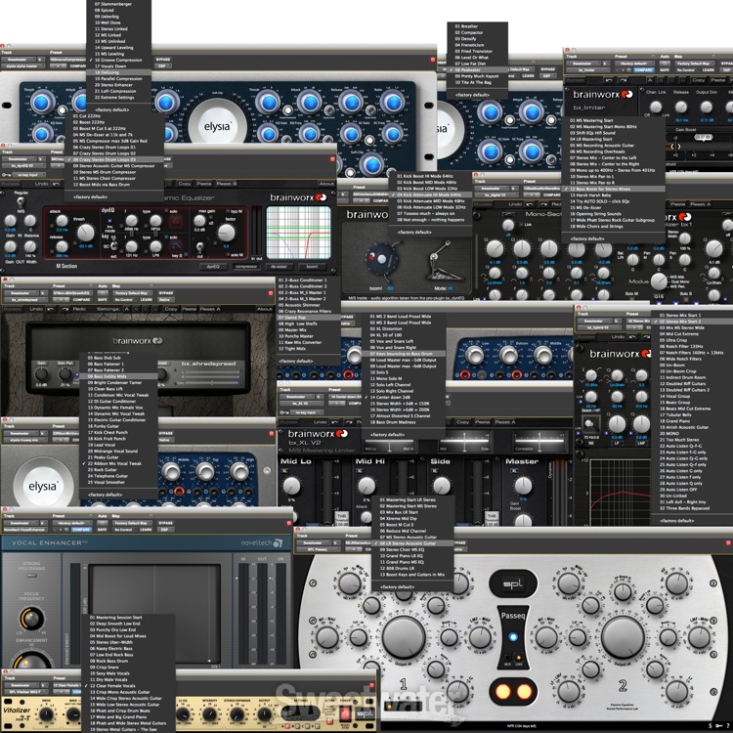Open the factory default preset dropdown in Vocal Enhancer

[x=70, y=523]
